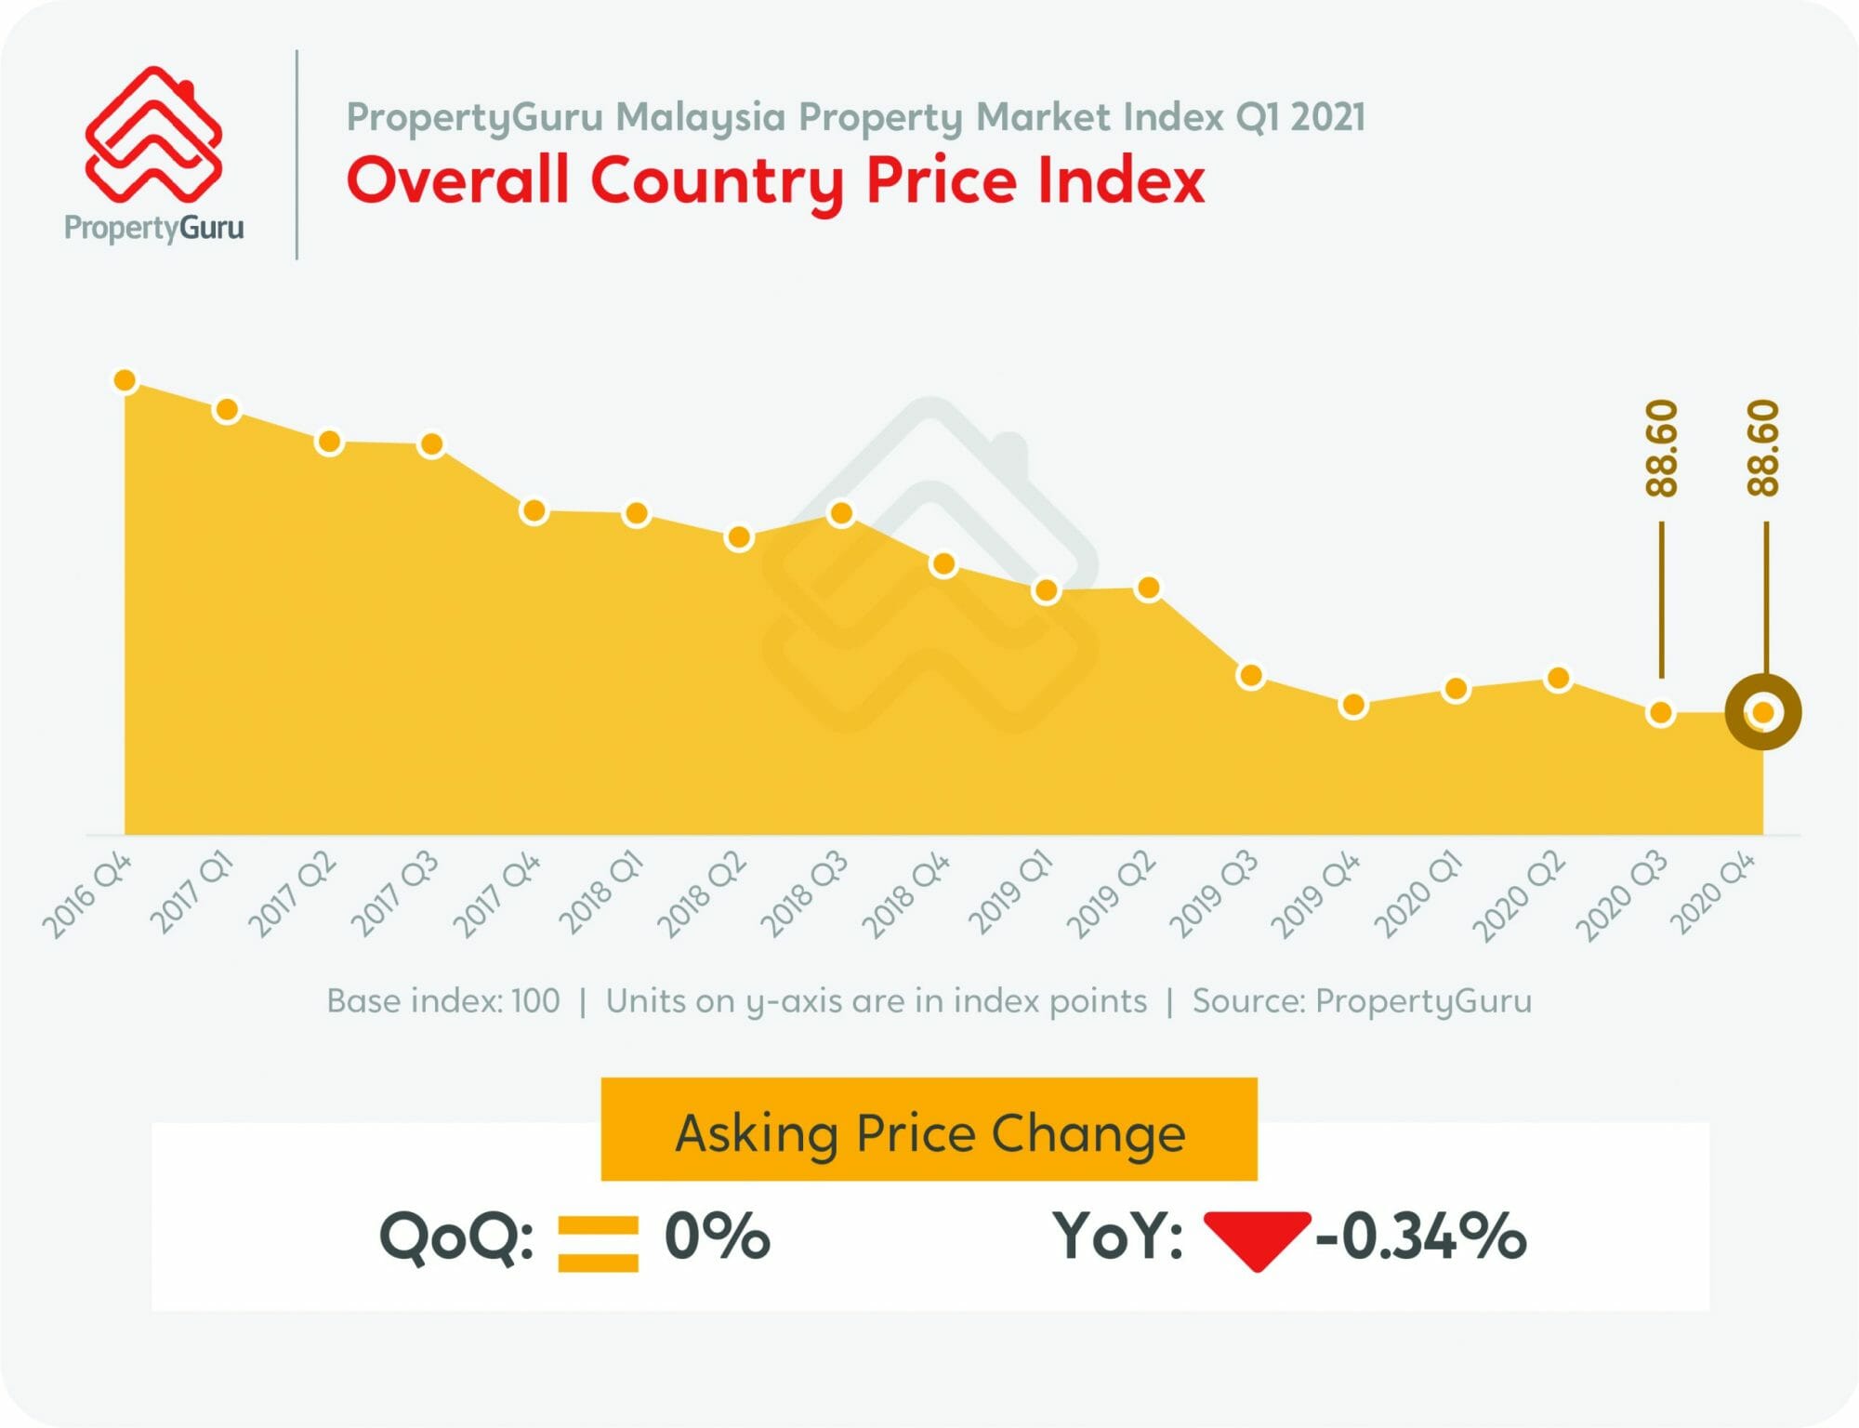Click the -0.34% YoY value
Viewport: 1859px width, 1428px height.
coord(1420,1237)
